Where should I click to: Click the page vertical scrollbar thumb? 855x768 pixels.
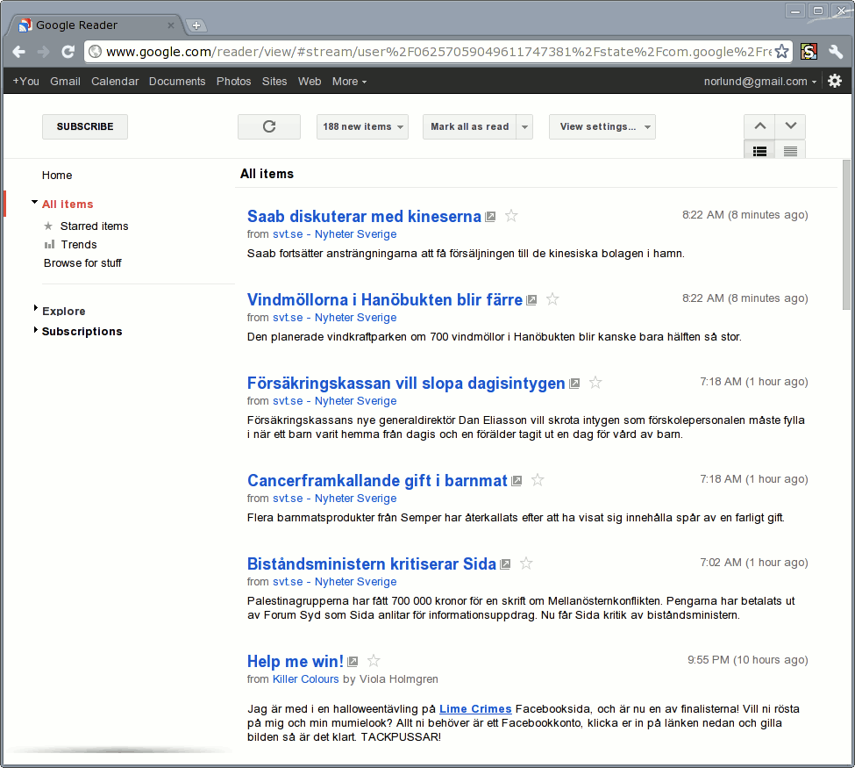pos(847,234)
